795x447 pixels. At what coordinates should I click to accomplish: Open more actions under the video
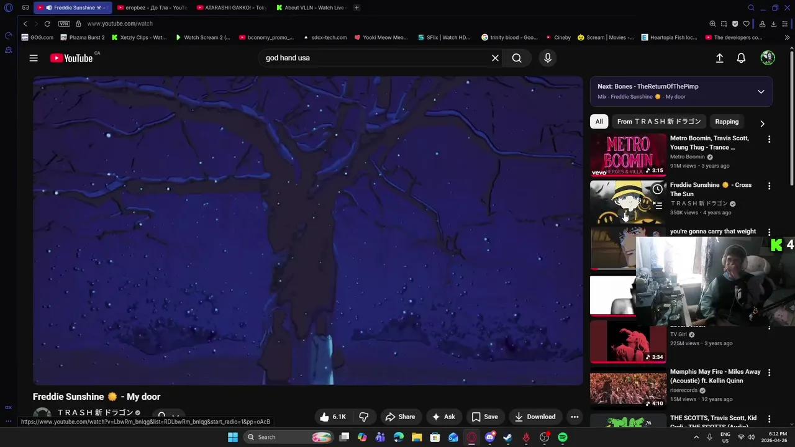575,417
